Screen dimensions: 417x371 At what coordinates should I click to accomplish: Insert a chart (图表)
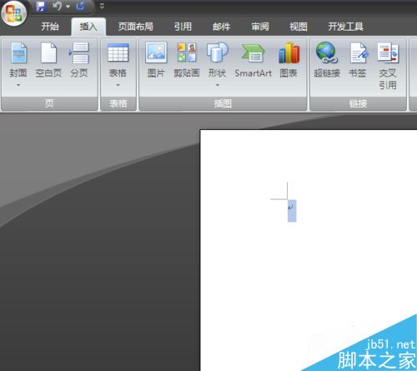click(289, 60)
